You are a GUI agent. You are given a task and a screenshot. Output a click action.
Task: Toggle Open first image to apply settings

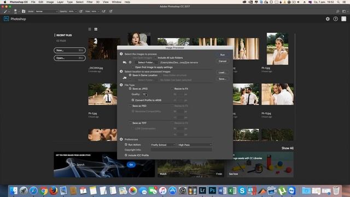pyautogui.click(x=133, y=67)
